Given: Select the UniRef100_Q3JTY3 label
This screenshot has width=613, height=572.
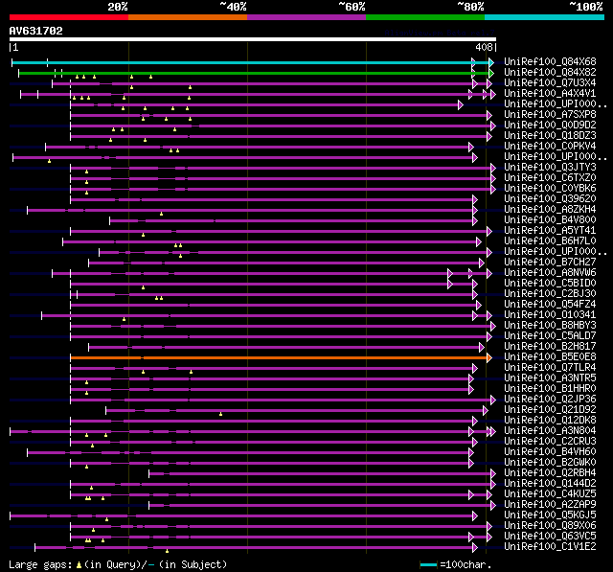Looking at the screenshot, I should pos(550,168).
